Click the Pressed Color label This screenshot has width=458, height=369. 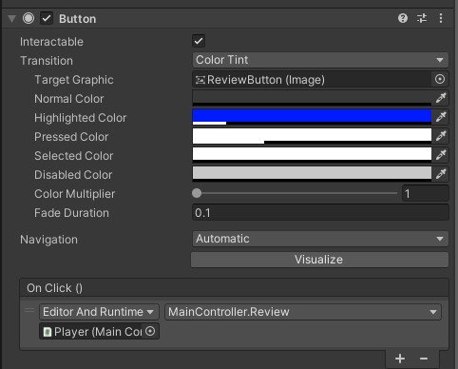[x=71, y=137]
